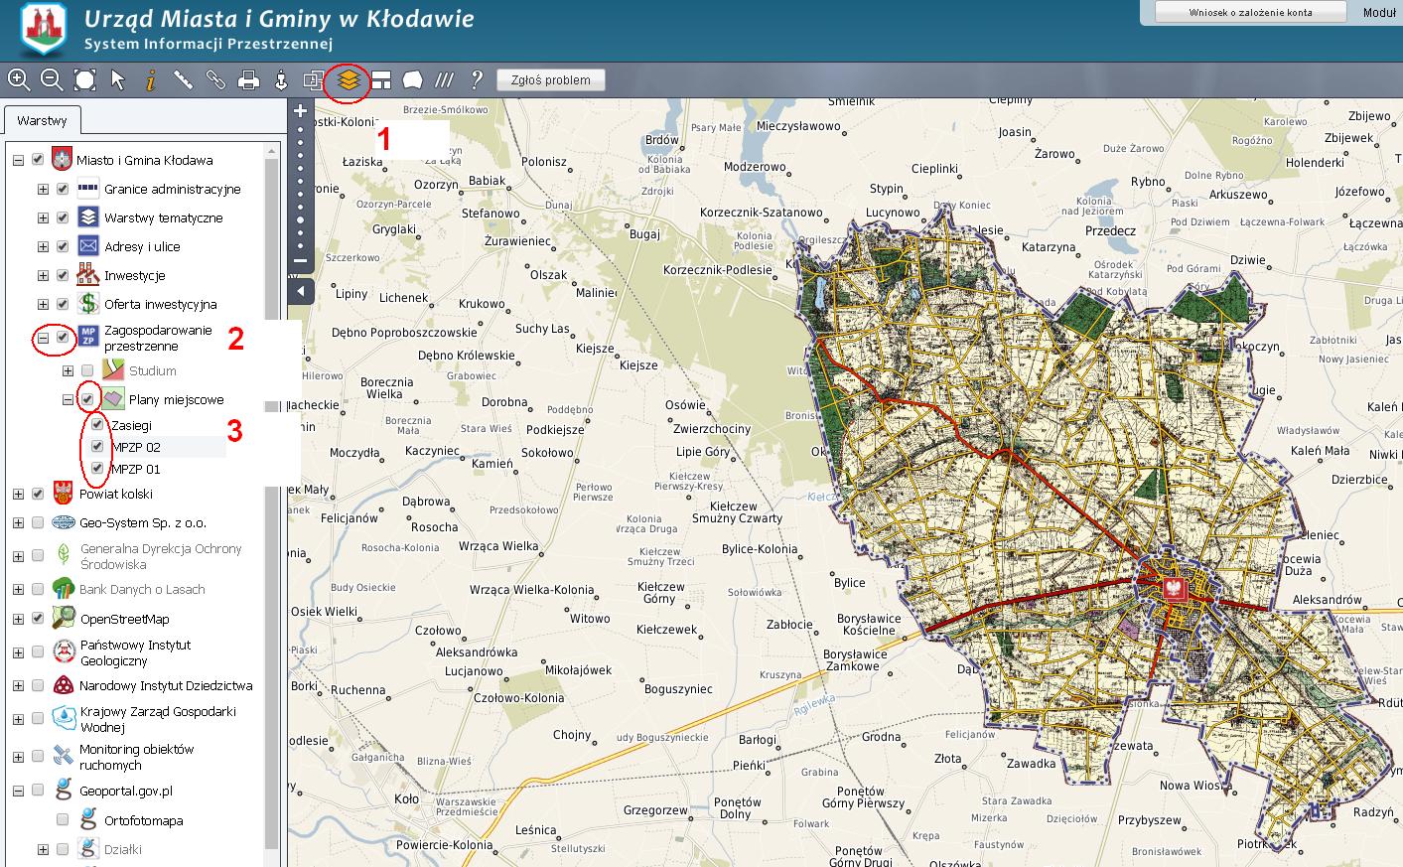
Task: Uncheck the Zasiegi layer
Action: pyautogui.click(x=97, y=424)
